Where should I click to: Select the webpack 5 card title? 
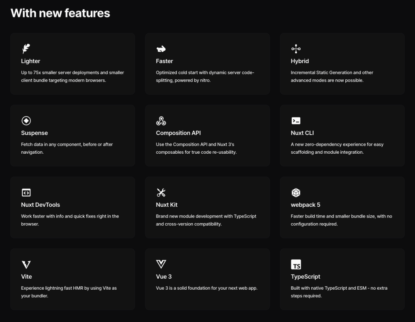306,205
